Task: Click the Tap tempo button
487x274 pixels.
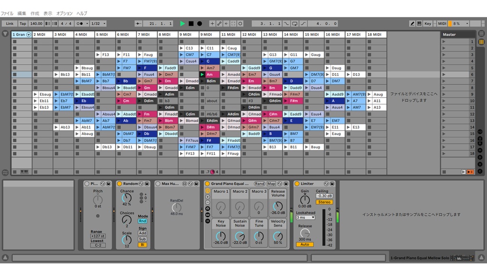Action: [23, 23]
